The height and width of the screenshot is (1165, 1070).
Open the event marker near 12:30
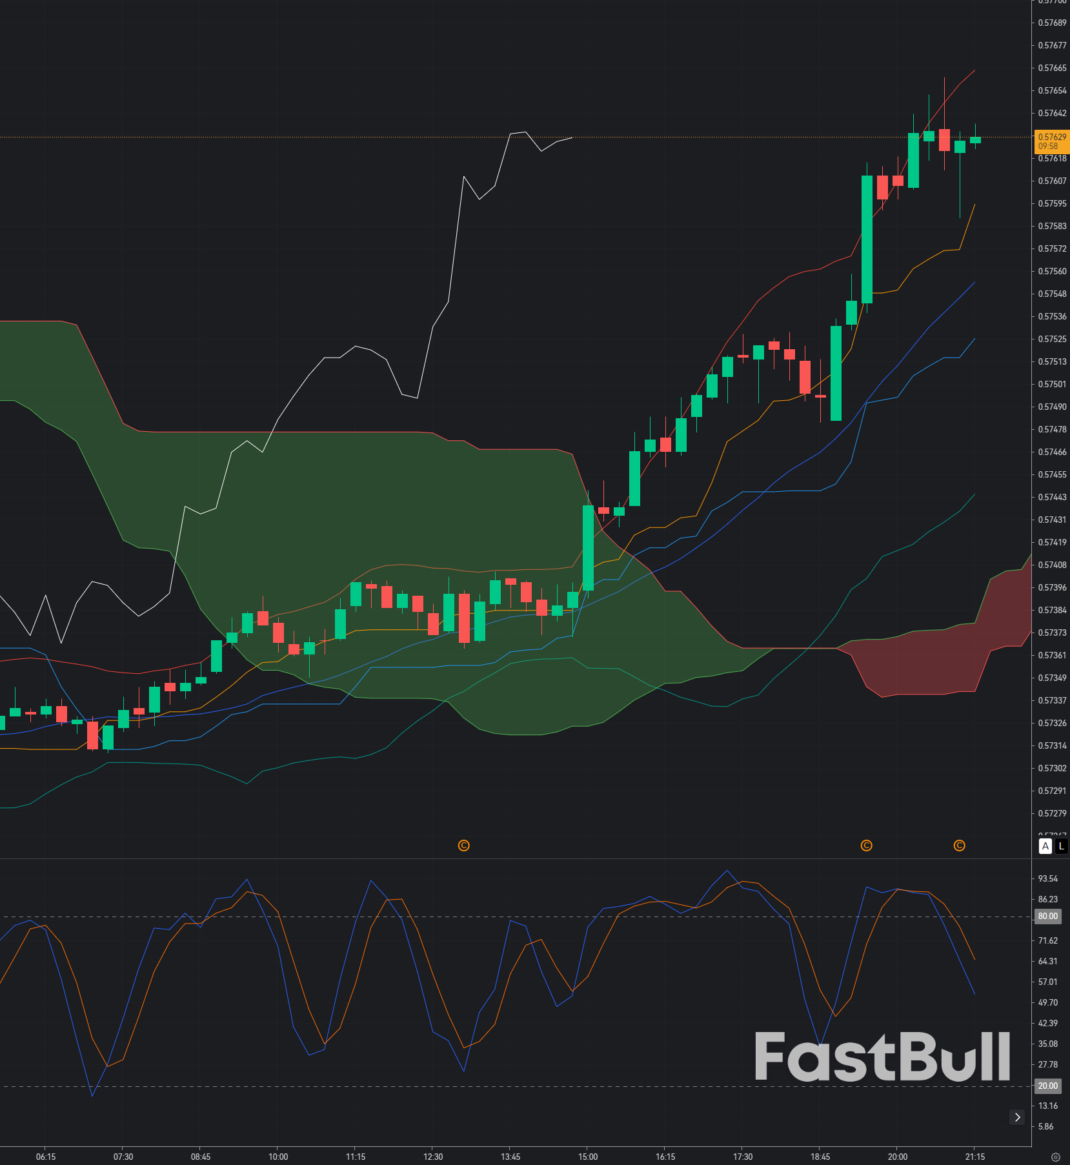pos(463,846)
